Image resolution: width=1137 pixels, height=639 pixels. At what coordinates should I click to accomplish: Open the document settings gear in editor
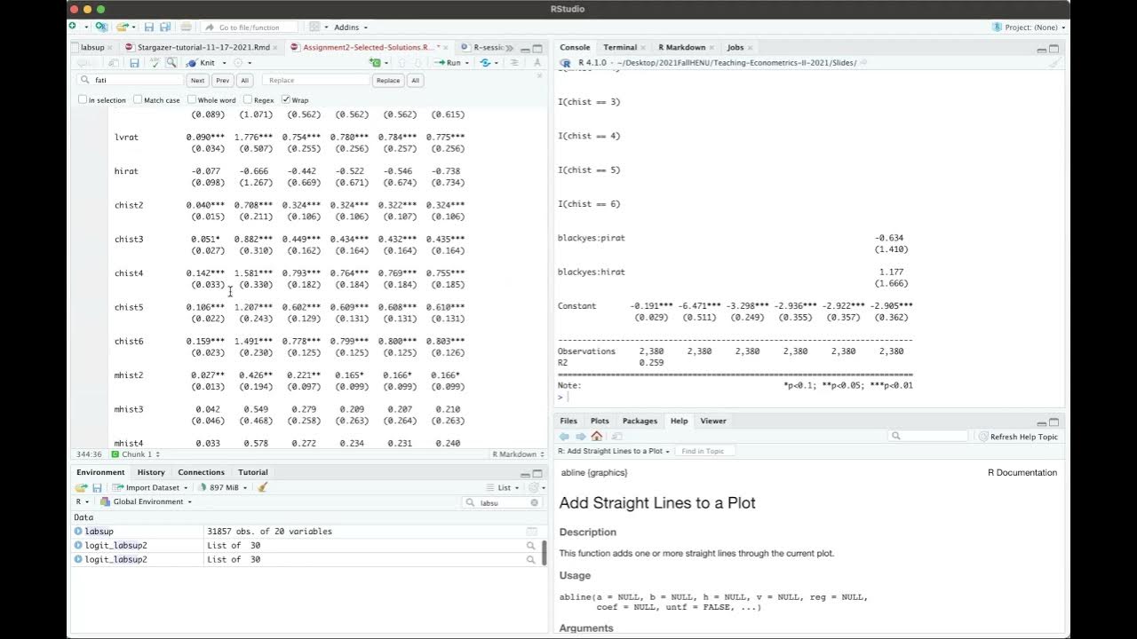click(238, 63)
